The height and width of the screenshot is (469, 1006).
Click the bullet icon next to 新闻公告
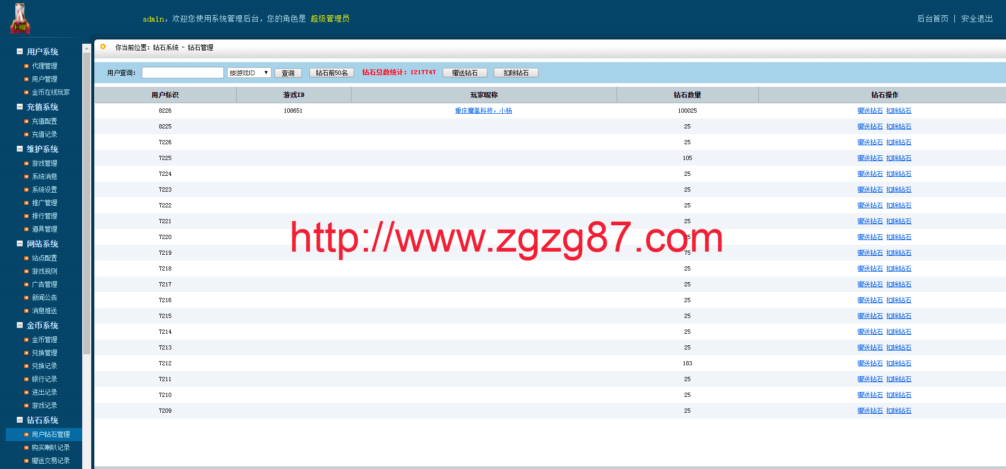(26, 297)
